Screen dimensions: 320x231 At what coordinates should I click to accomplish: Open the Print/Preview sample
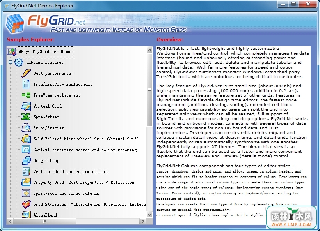[x=48, y=128]
